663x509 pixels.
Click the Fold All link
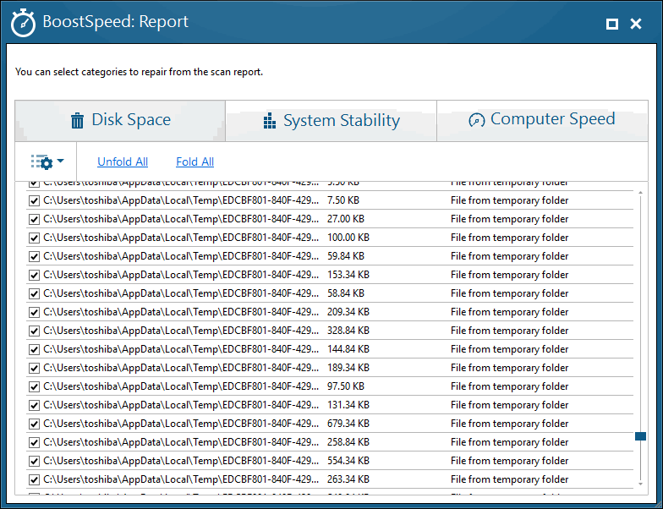[x=195, y=161]
